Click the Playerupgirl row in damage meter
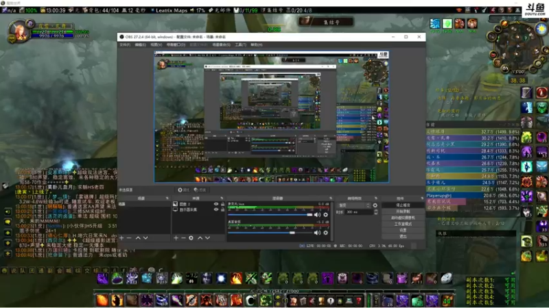Viewport: 549px width, 308px height. [473, 196]
